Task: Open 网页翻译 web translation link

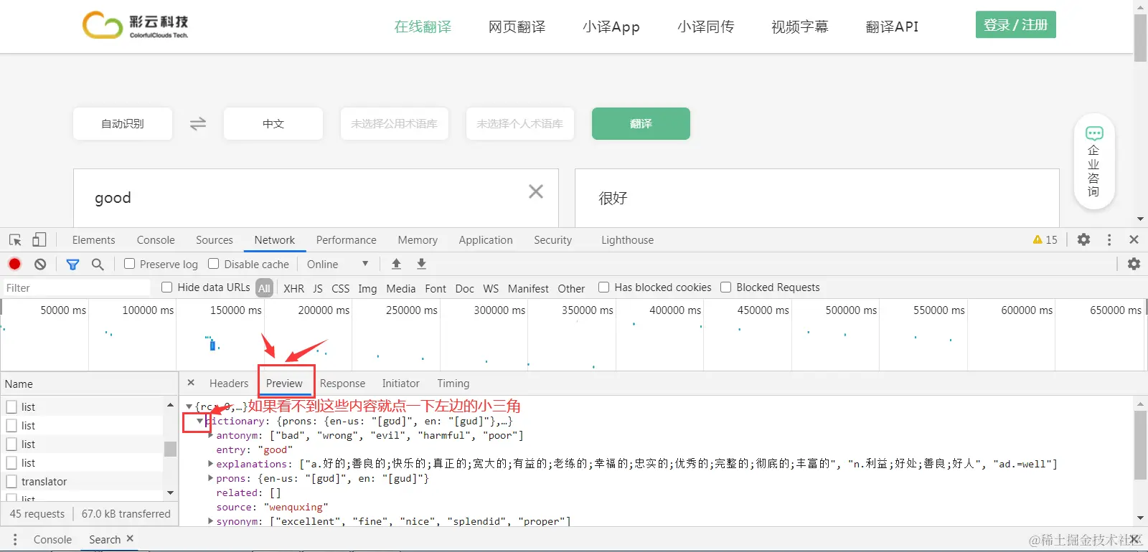Action: (x=517, y=27)
